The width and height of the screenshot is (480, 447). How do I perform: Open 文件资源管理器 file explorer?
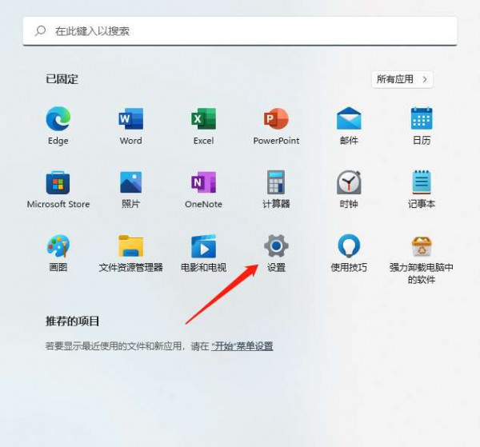130,246
